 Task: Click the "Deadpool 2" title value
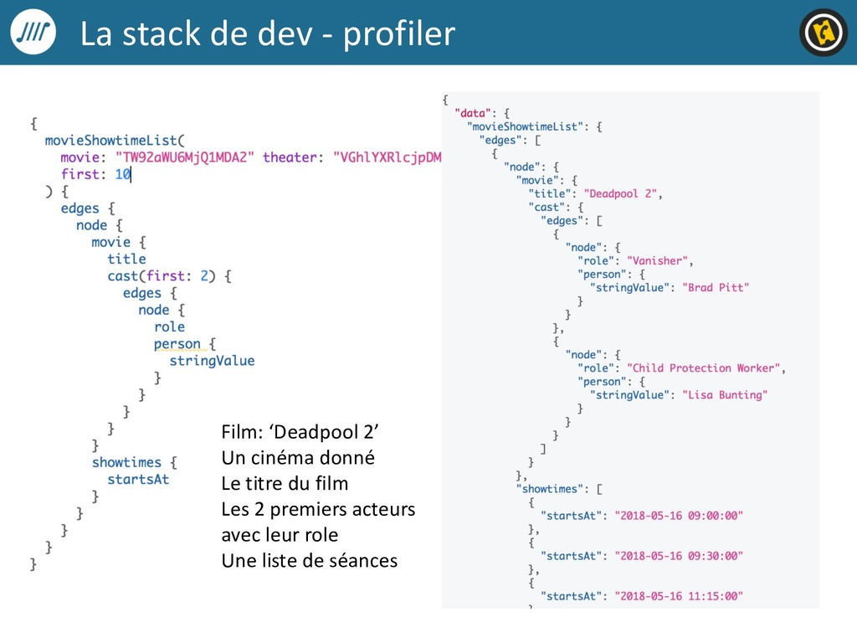620,193
